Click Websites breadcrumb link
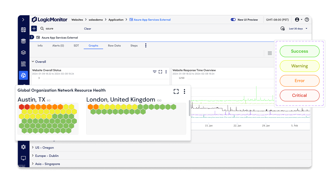Image resolution: width=330 pixels, height=186 pixels. click(x=77, y=20)
